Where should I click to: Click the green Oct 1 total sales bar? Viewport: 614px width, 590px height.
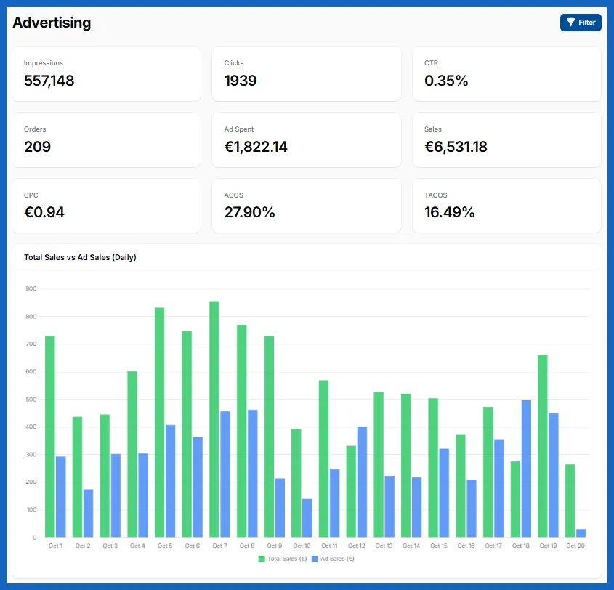pos(49,437)
